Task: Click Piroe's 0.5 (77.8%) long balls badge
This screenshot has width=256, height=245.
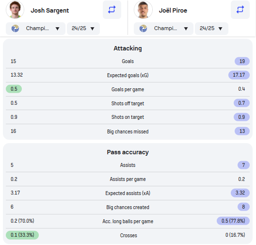Action: pos(233,221)
